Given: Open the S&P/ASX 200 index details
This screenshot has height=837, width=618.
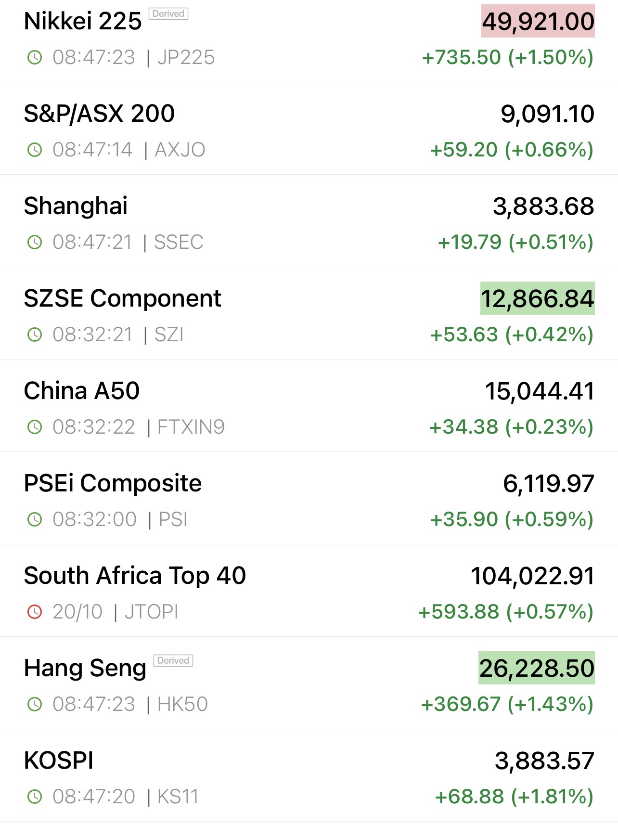Looking at the screenshot, I should [x=99, y=114].
